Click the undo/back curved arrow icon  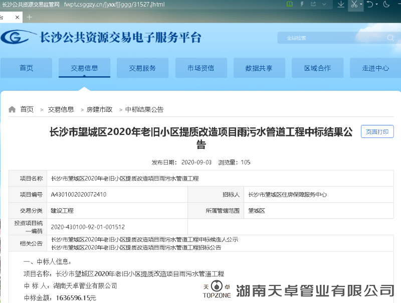coord(371,5)
